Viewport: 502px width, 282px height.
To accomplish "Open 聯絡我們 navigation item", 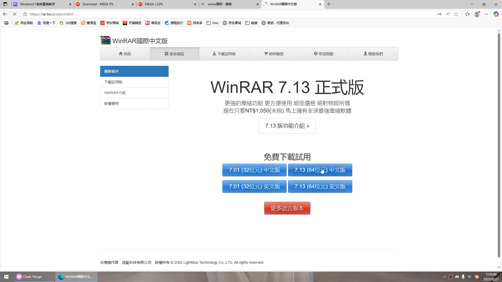I will pos(373,54).
